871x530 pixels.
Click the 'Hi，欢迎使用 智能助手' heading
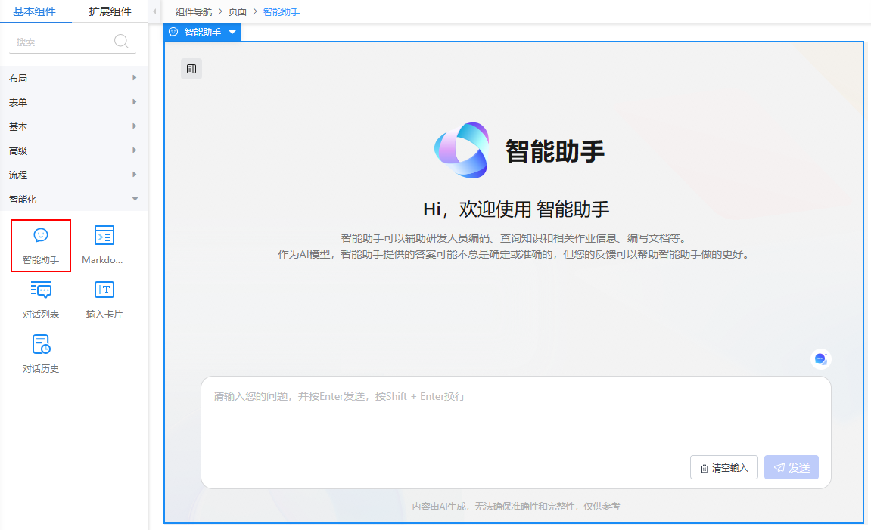click(x=516, y=209)
